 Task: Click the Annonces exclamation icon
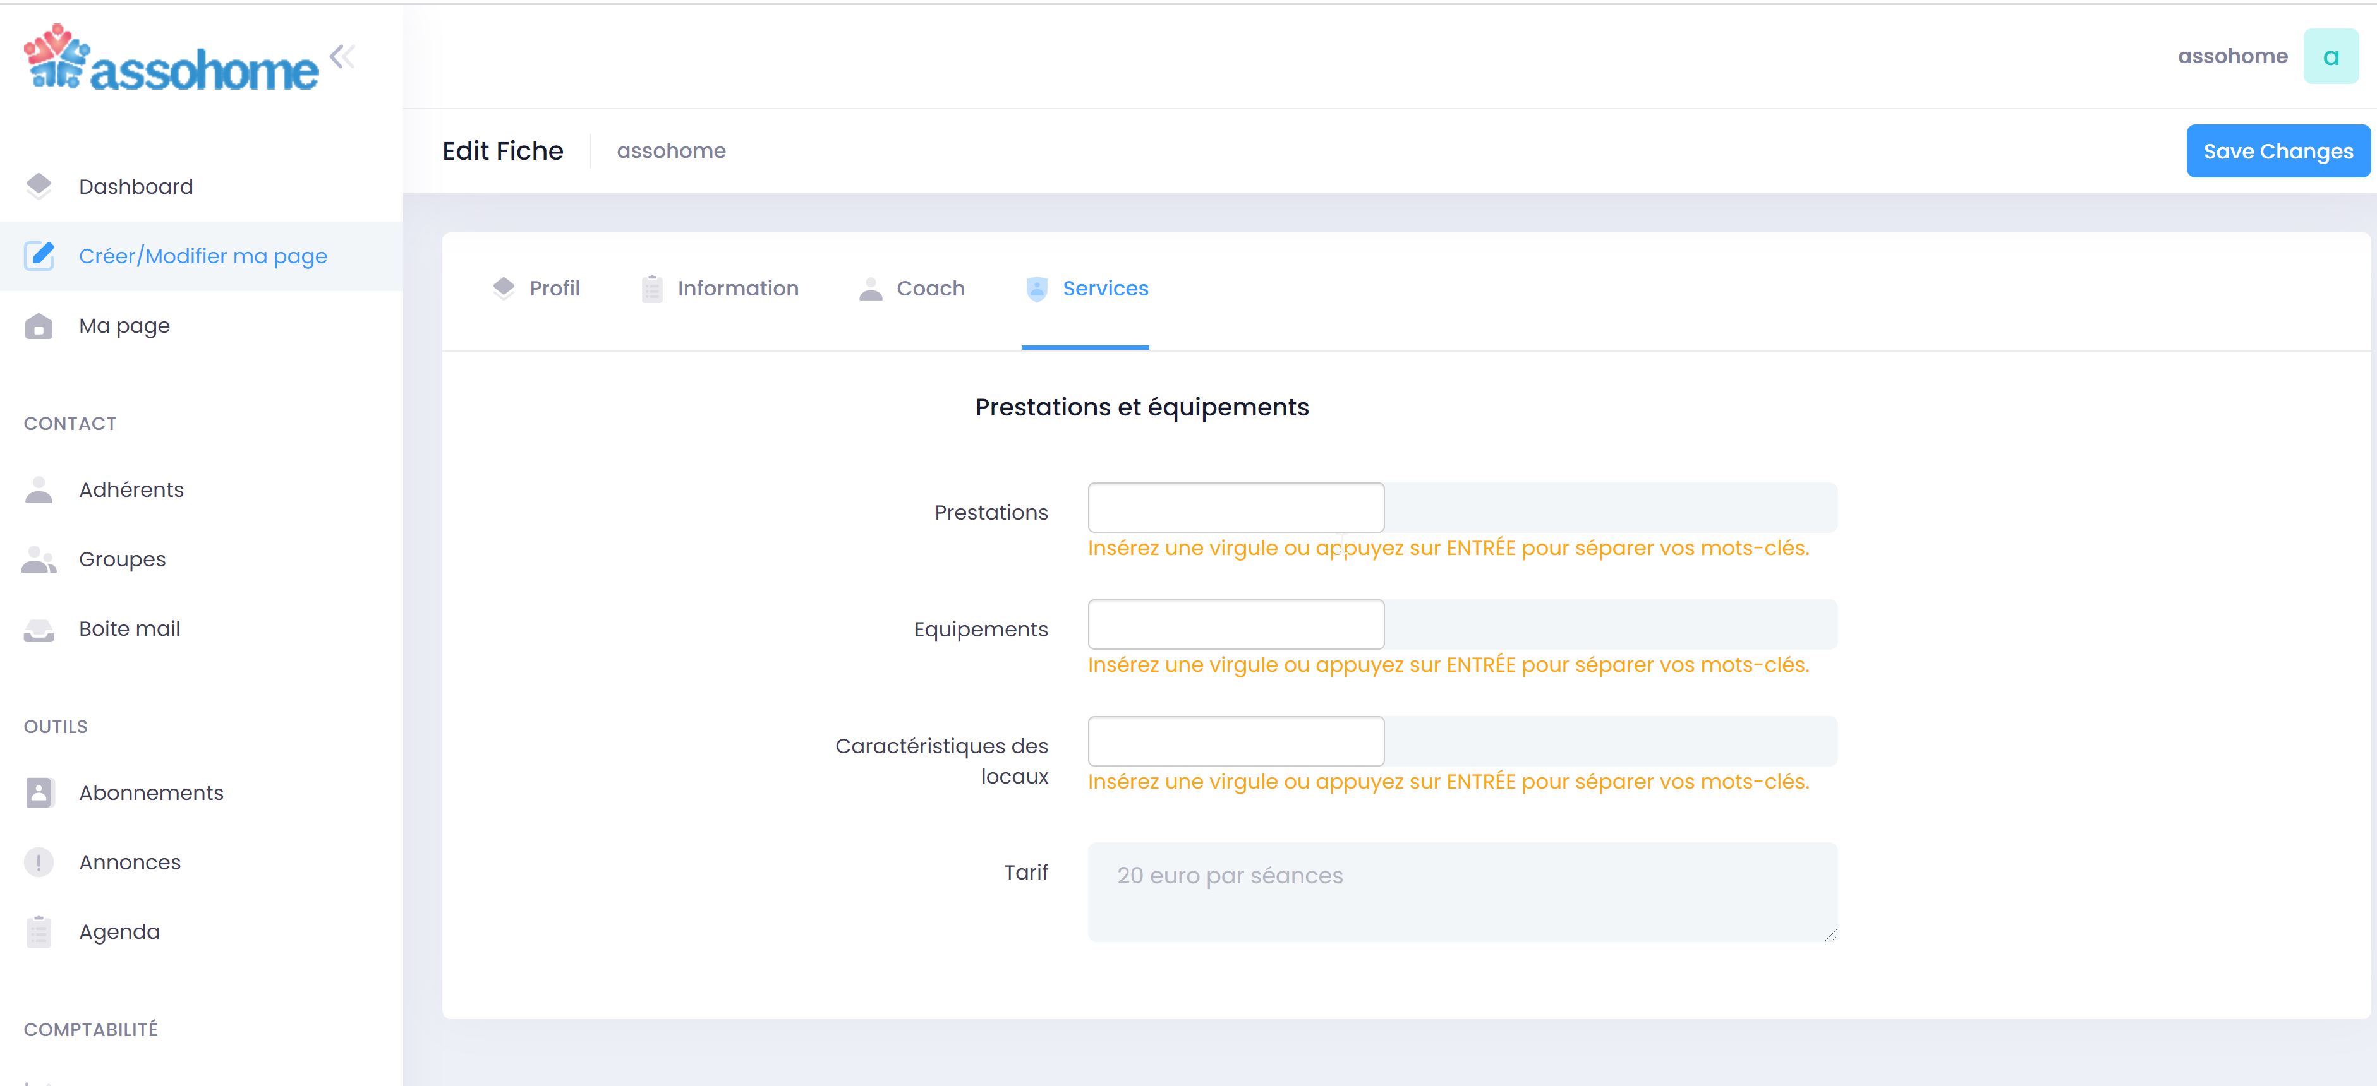click(39, 862)
